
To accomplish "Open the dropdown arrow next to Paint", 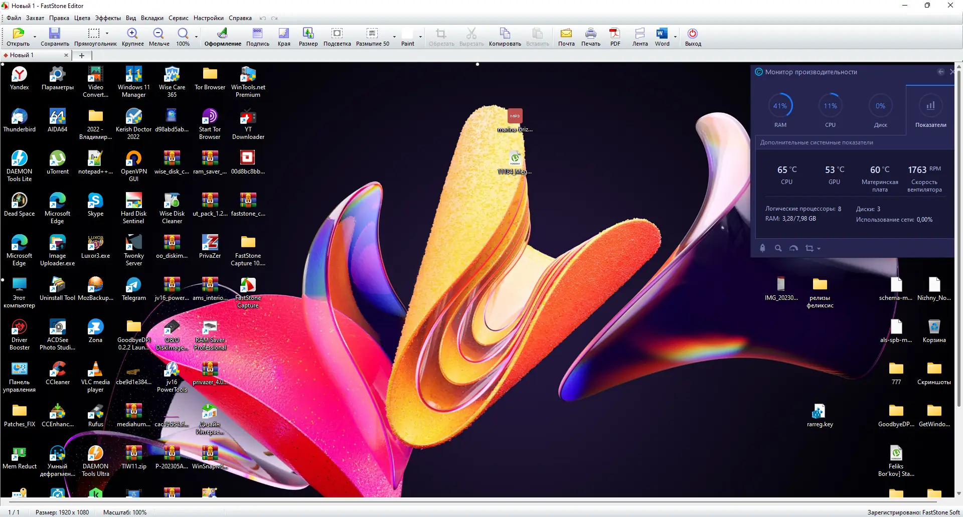I will pyautogui.click(x=420, y=37).
